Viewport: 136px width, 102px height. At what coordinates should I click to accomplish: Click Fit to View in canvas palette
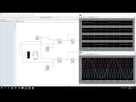click(x=15, y=26)
